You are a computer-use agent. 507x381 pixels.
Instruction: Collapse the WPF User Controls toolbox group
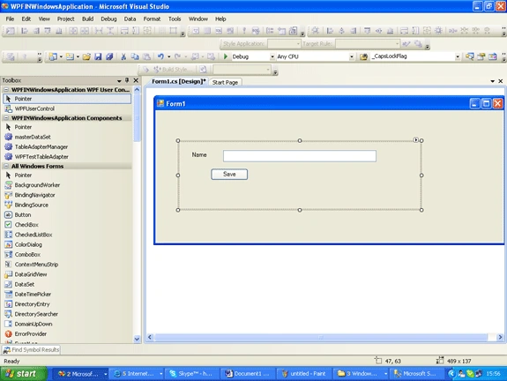(6, 90)
